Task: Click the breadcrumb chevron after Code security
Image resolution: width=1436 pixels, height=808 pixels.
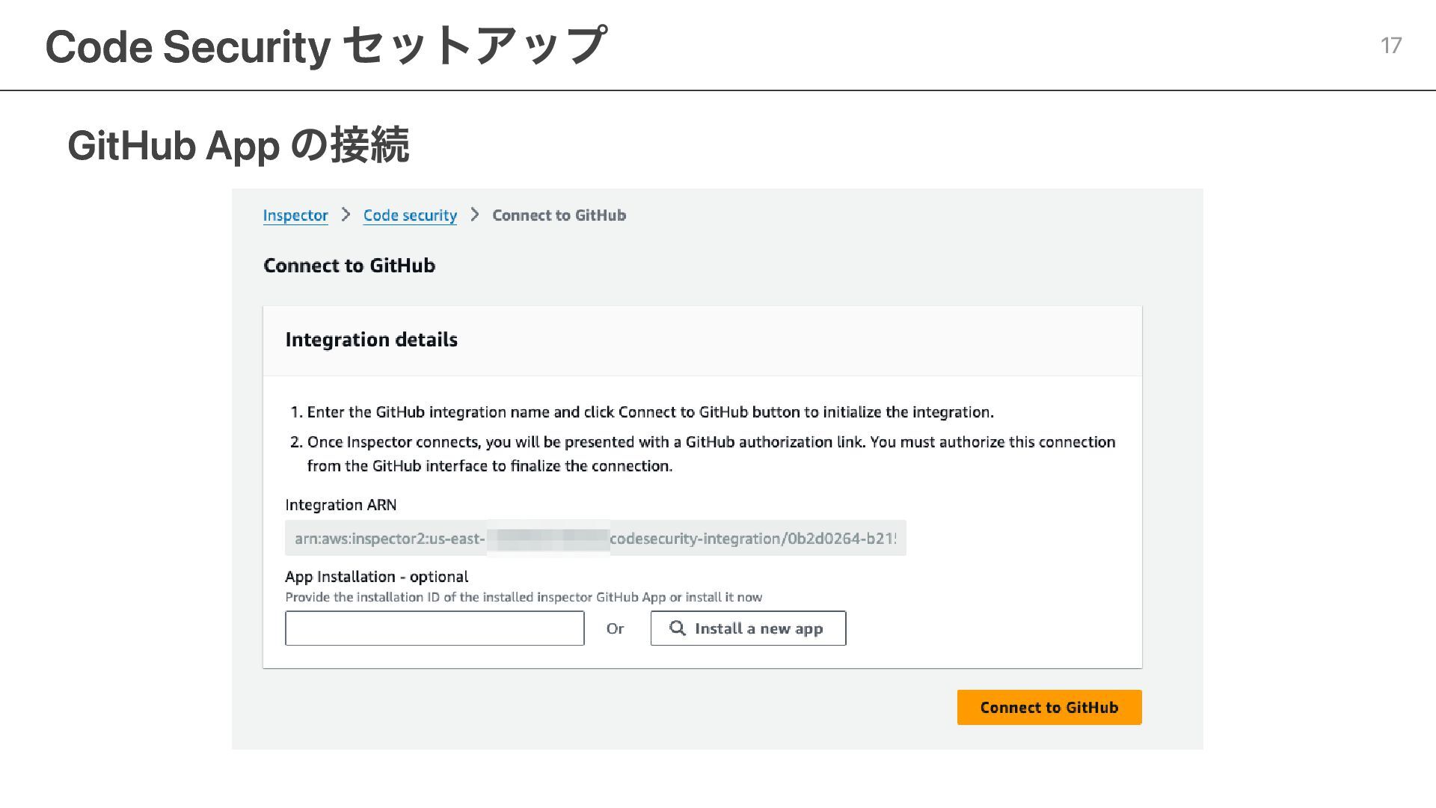Action: coord(474,215)
